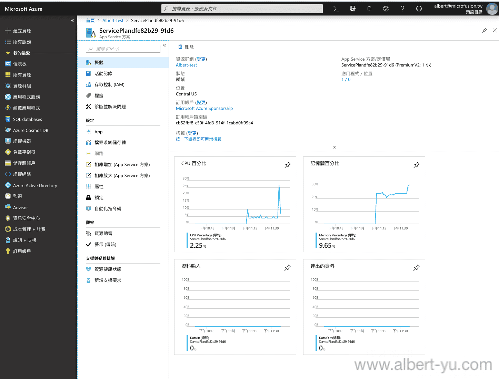The image size is (499, 379).
Task: Select 自動化指令碼 menu item
Action: 123,208
